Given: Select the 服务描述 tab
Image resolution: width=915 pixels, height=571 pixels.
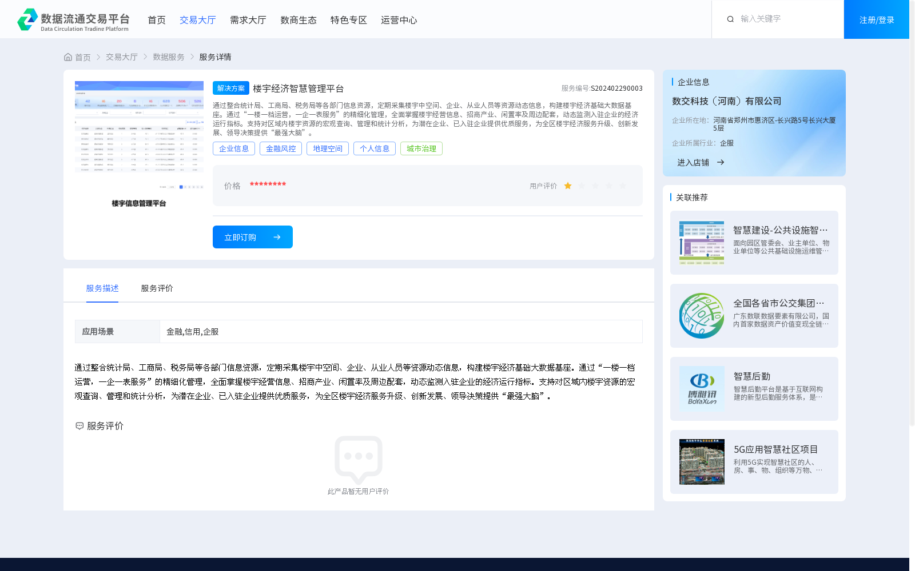Looking at the screenshot, I should tap(102, 288).
